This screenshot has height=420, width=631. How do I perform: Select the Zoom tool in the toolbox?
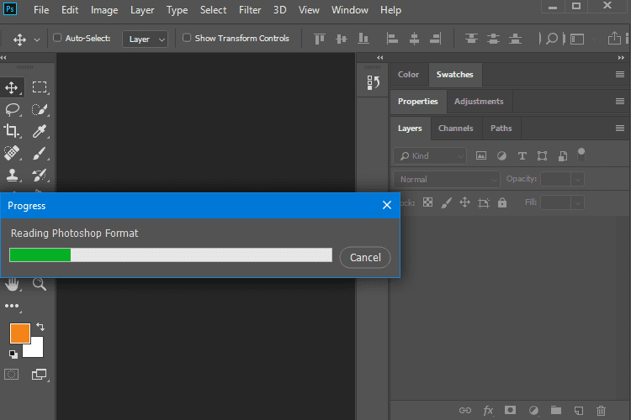pos(40,284)
